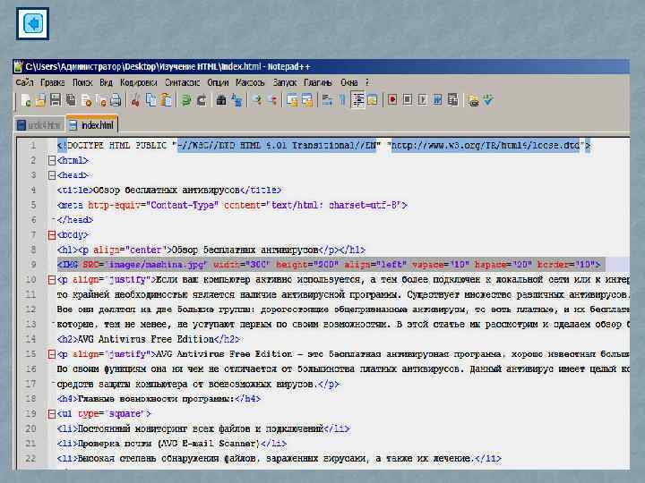
Task: Copy selection with the Copy icon
Action: pos(151,100)
